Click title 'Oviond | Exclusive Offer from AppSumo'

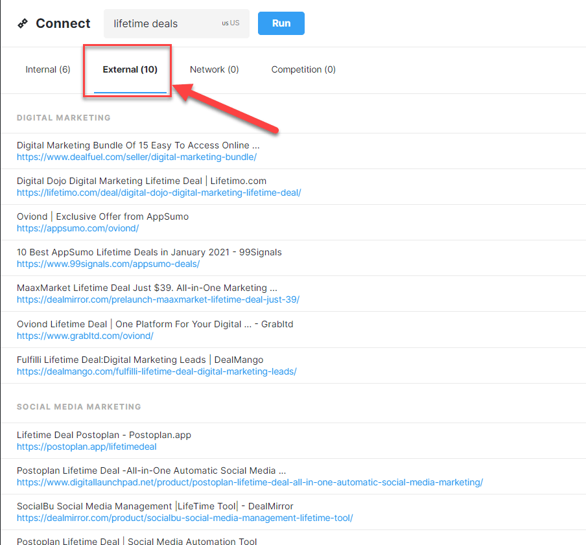(103, 216)
